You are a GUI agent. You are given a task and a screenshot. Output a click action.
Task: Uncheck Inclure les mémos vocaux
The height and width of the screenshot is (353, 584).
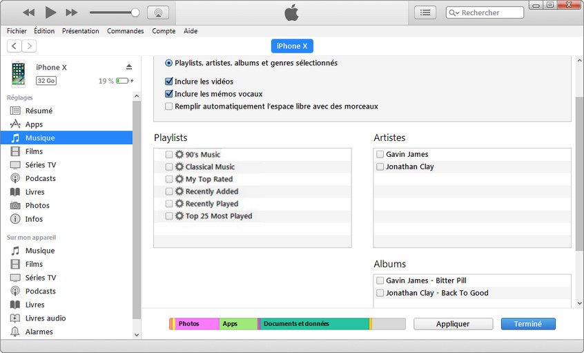[168, 93]
